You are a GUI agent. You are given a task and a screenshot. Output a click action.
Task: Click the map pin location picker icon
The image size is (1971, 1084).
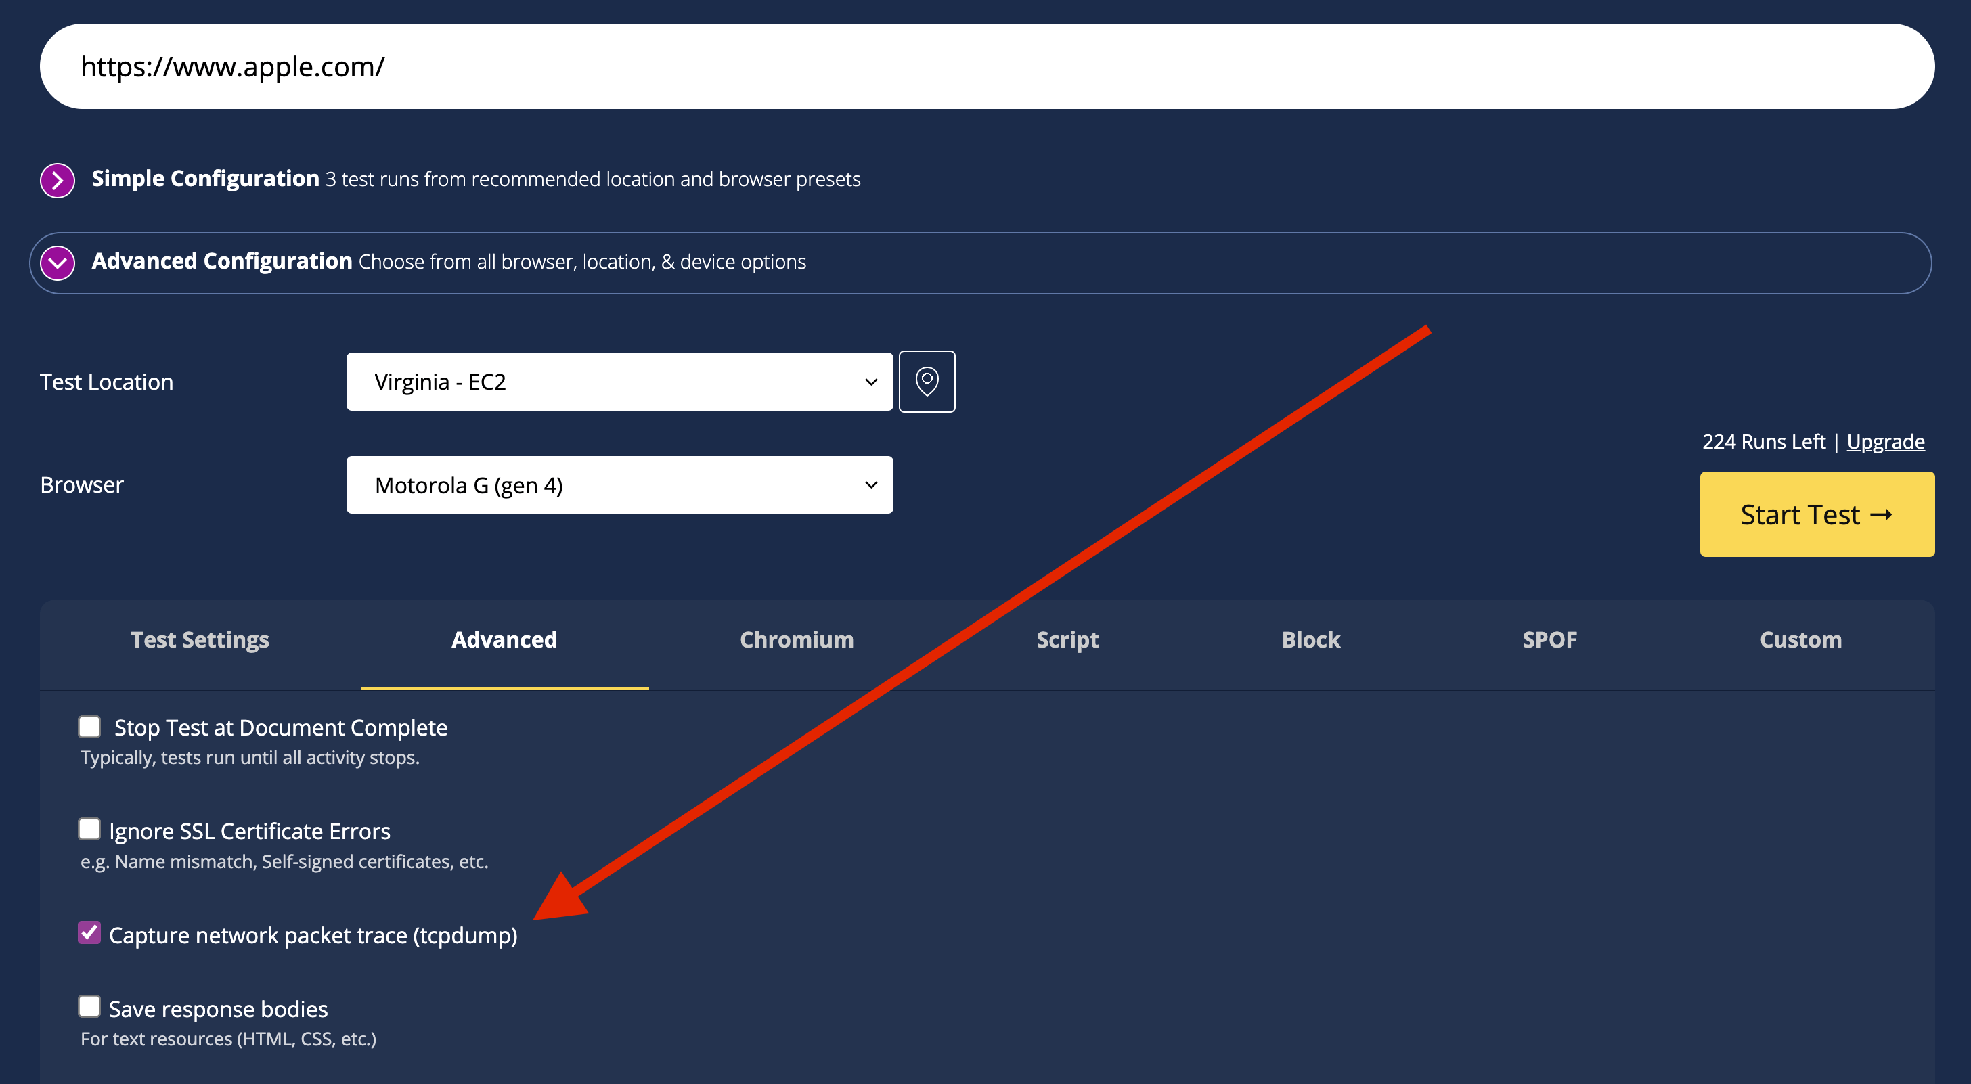tap(927, 381)
